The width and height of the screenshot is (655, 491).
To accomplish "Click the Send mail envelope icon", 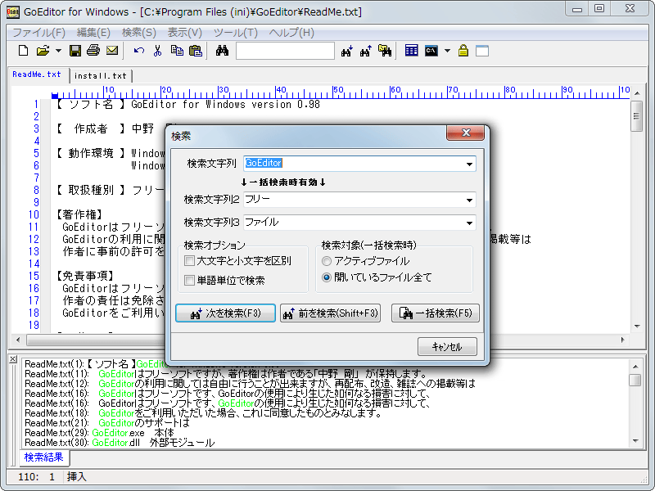I will tap(112, 51).
